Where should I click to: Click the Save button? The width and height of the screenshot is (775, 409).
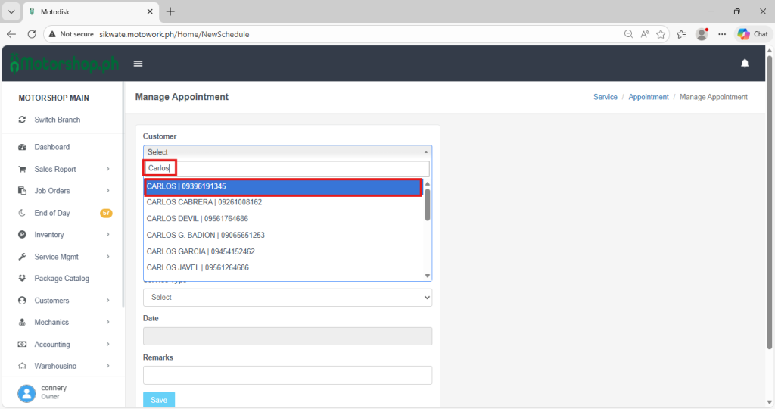click(158, 400)
